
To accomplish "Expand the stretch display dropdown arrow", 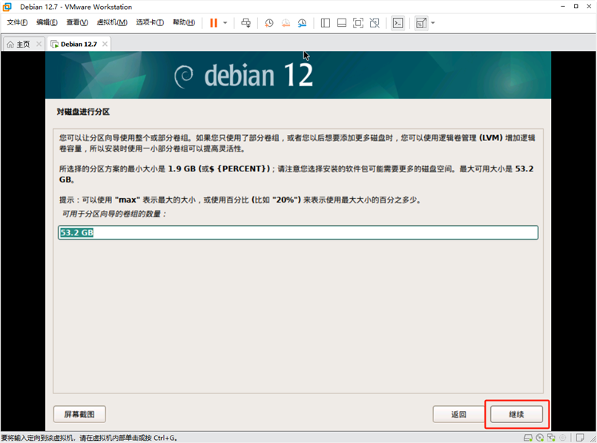I will [x=433, y=23].
